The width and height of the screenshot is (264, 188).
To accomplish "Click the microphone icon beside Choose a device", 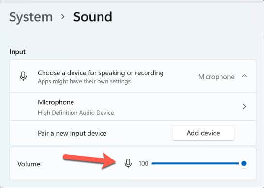I will click(x=23, y=76).
